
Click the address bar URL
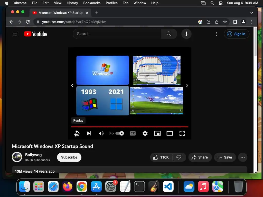click(x=74, y=22)
